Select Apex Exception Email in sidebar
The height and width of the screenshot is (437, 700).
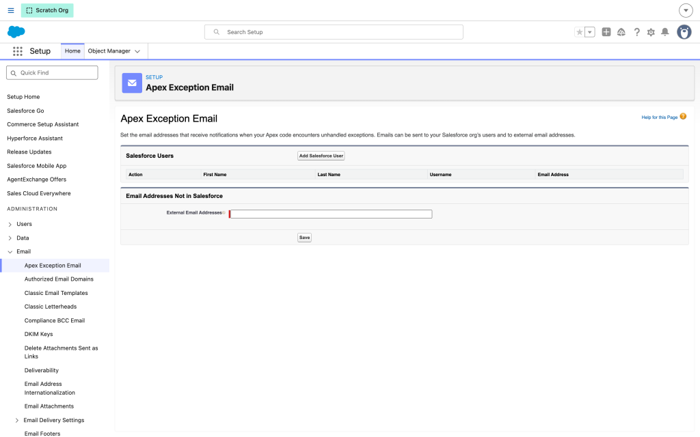click(53, 266)
